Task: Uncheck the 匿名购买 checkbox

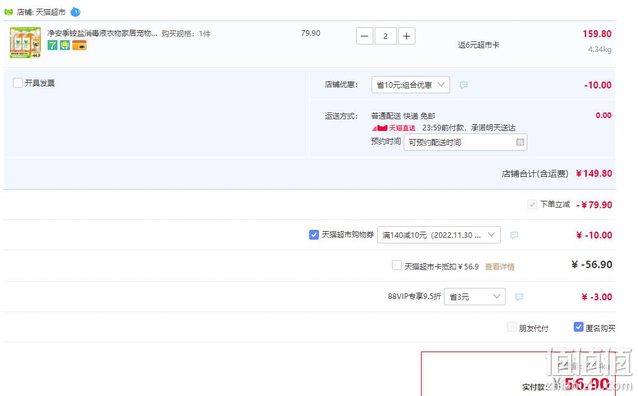Action: [x=579, y=327]
